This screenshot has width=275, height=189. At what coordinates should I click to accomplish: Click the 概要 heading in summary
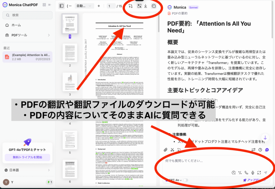[x=173, y=42]
